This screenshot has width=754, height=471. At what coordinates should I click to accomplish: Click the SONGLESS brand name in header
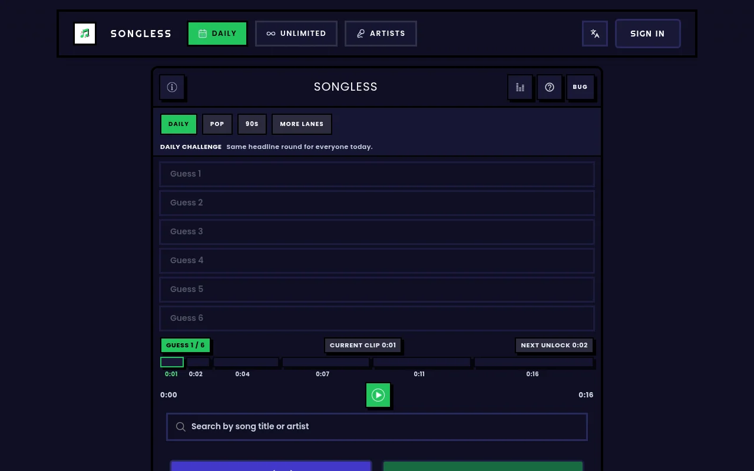pos(141,34)
